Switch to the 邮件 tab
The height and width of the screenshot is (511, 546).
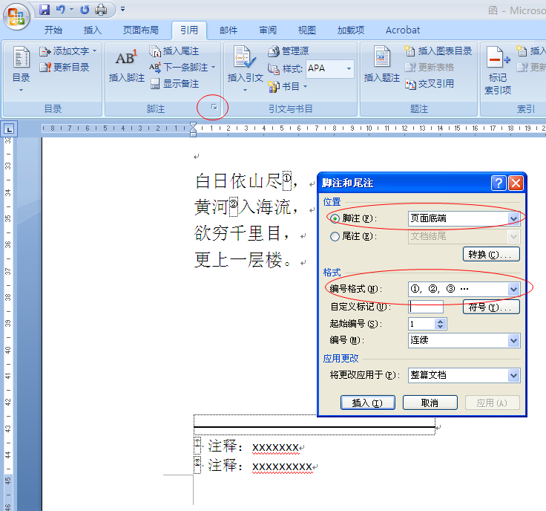tap(228, 30)
